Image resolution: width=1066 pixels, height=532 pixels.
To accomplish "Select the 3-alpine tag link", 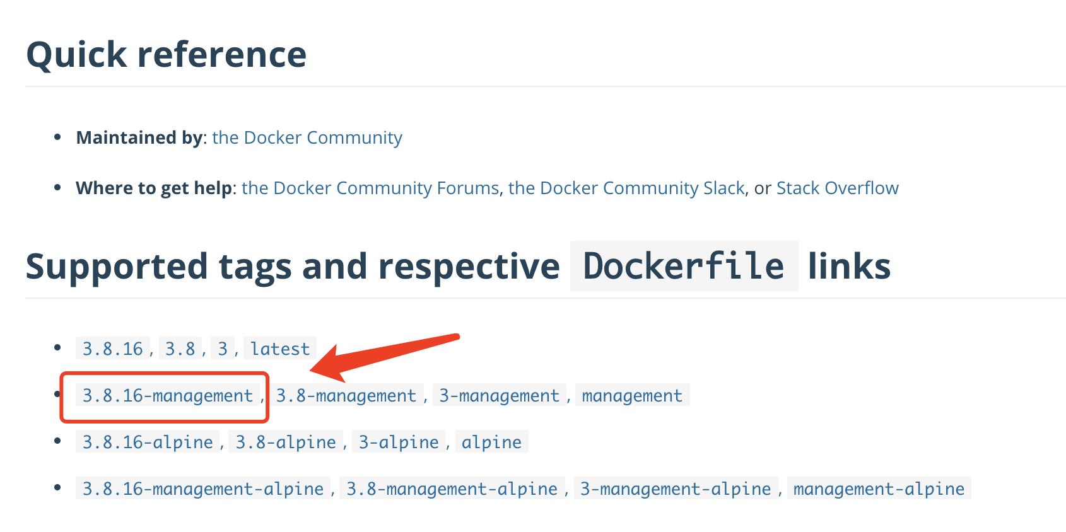I will (x=399, y=442).
